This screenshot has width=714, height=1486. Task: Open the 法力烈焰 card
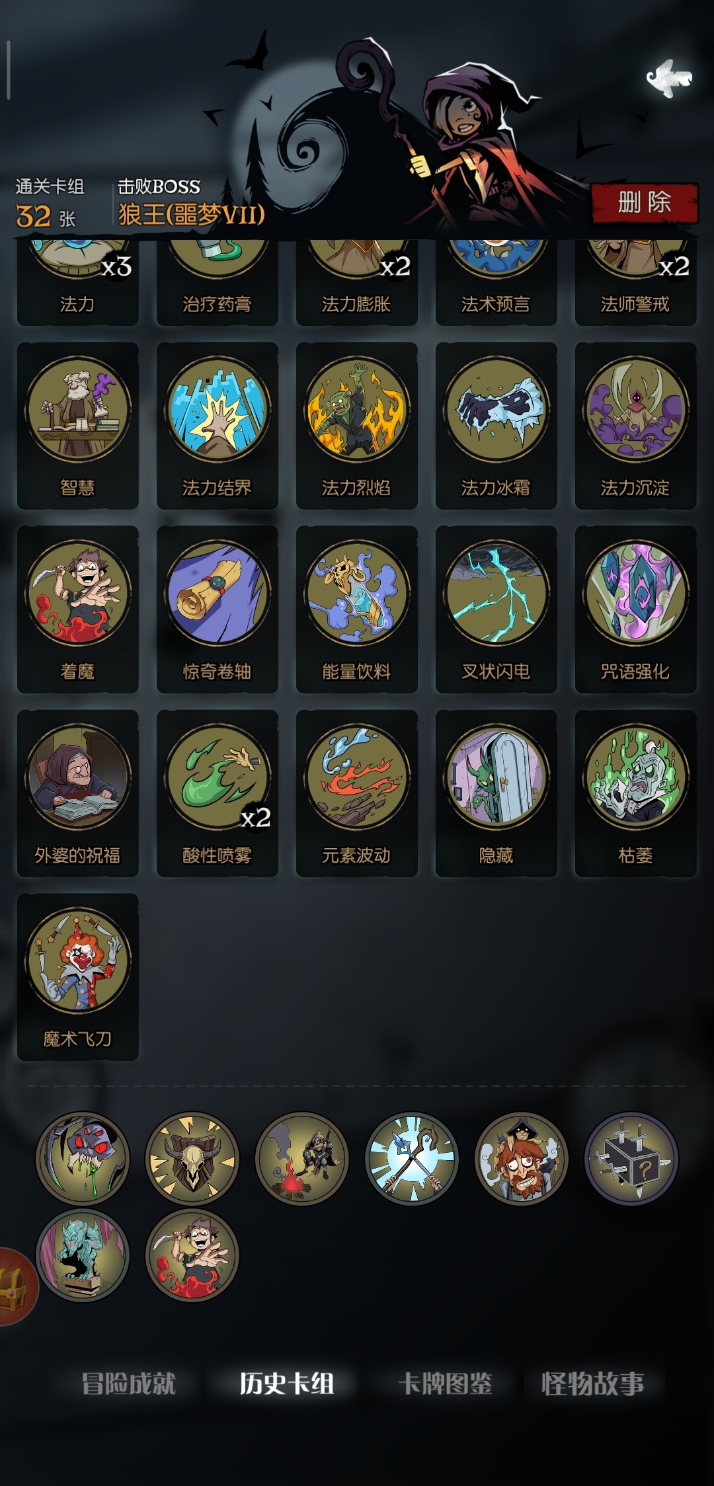point(357,426)
